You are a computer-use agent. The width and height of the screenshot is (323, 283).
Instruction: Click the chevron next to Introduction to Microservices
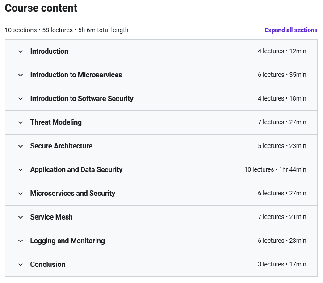click(x=21, y=75)
